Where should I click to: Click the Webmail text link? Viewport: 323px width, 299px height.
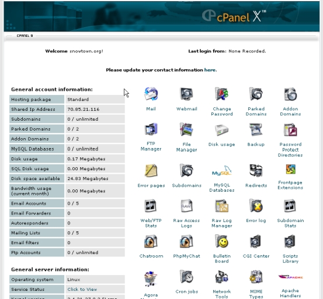coord(187,109)
